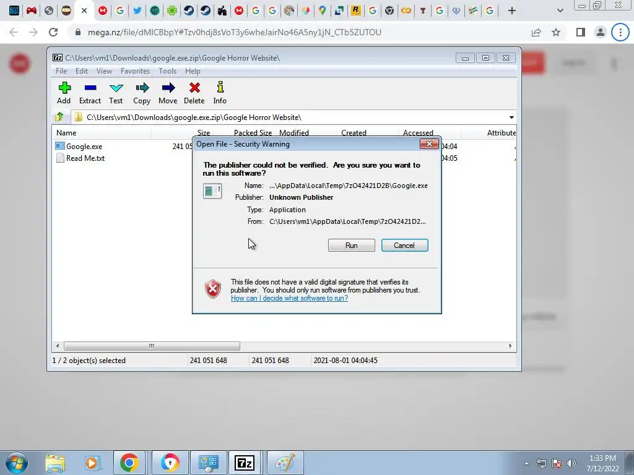The height and width of the screenshot is (475, 634).
Task: Click the Chrome taskbar icon
Action: click(129, 463)
